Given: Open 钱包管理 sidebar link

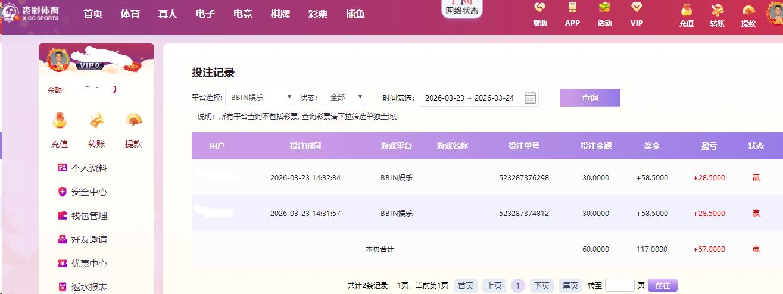Looking at the screenshot, I should pos(89,216).
